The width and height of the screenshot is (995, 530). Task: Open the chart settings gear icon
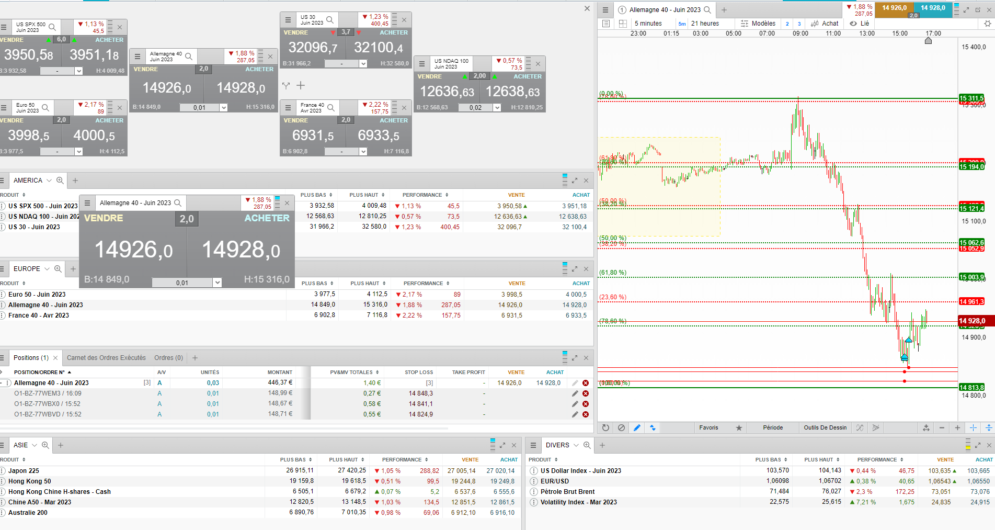point(987,24)
